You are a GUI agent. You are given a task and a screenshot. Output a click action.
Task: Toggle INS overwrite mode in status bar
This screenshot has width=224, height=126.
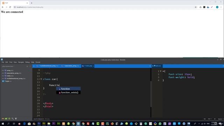click(x=204, y=119)
